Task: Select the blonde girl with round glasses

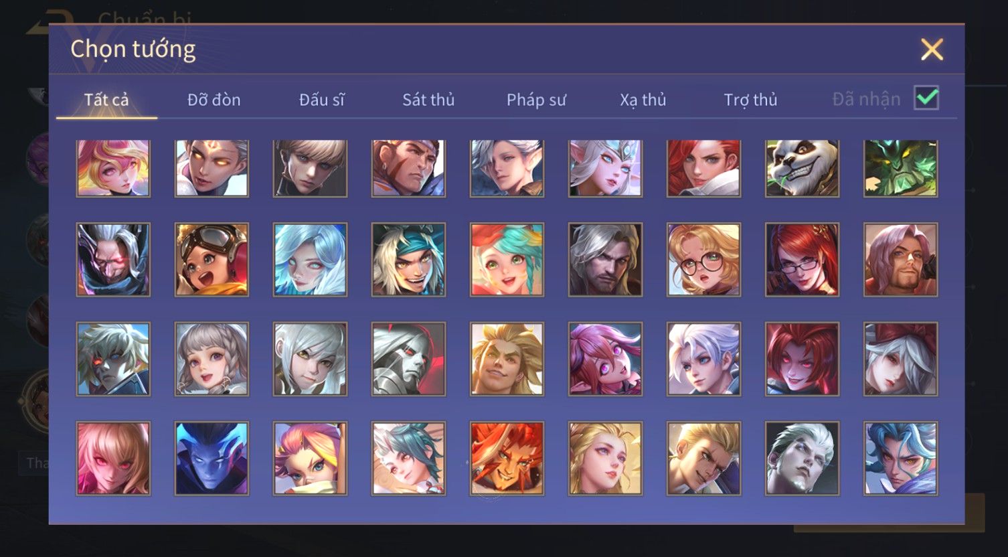Action: click(703, 260)
